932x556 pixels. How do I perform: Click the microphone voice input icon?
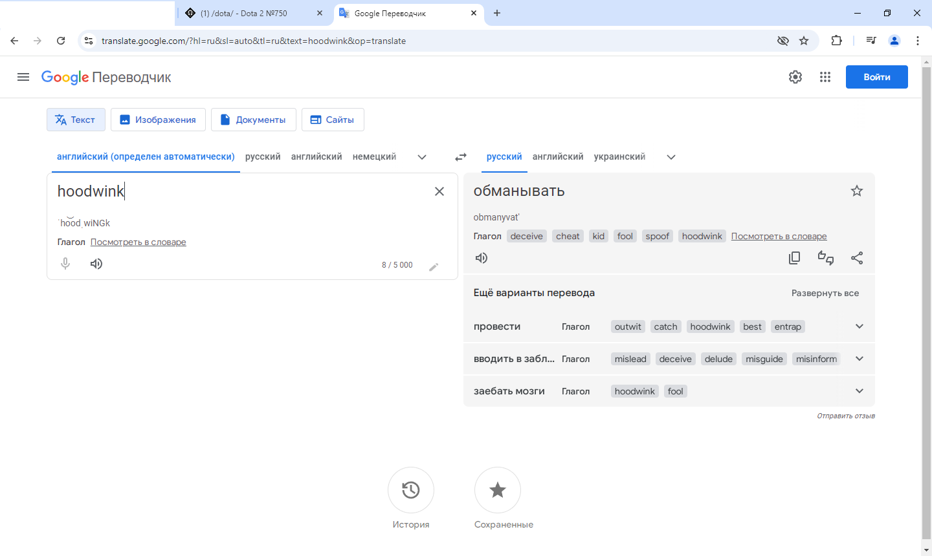click(65, 264)
